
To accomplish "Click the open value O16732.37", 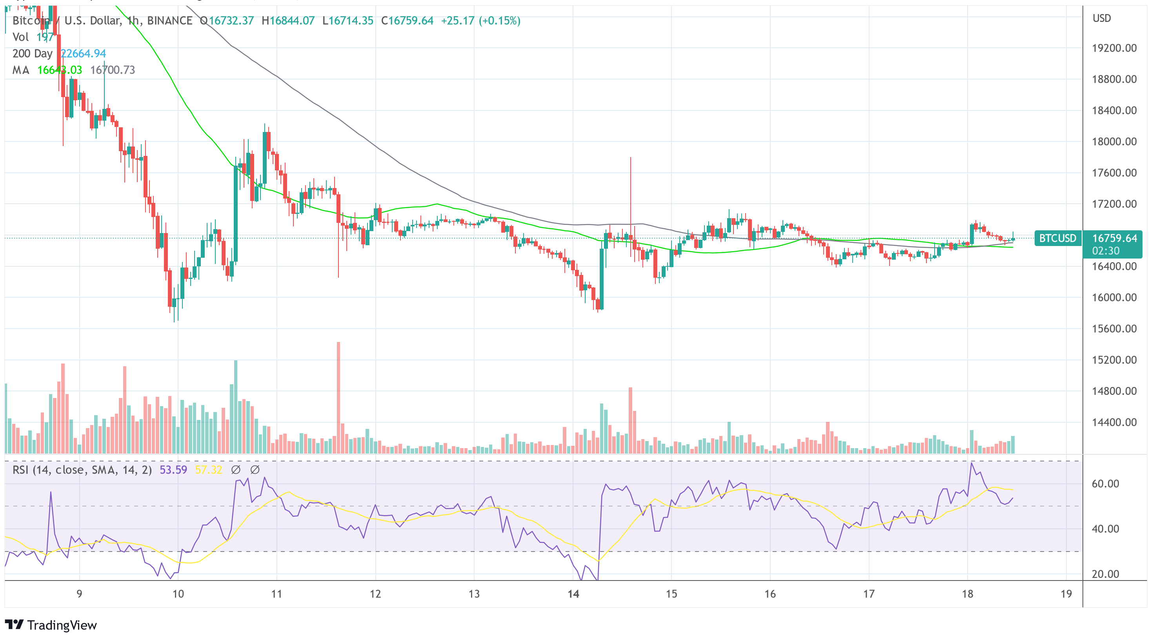I will click(x=227, y=21).
